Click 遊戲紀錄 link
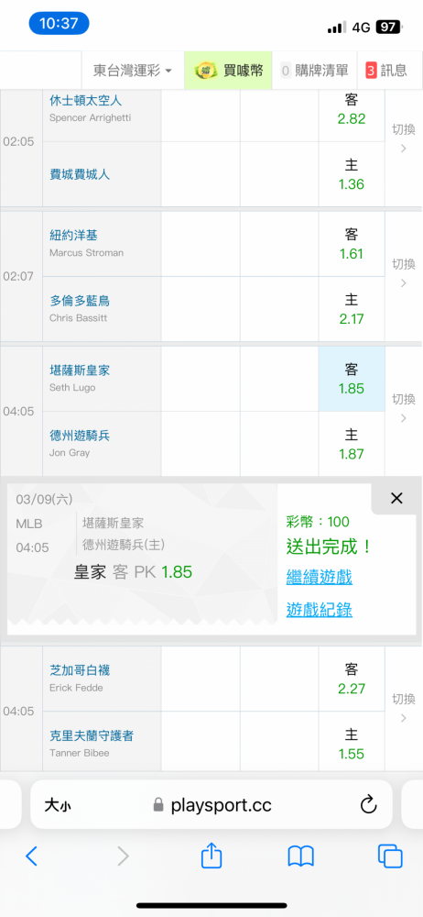Viewport: 423px width, 917px height. coord(320,610)
